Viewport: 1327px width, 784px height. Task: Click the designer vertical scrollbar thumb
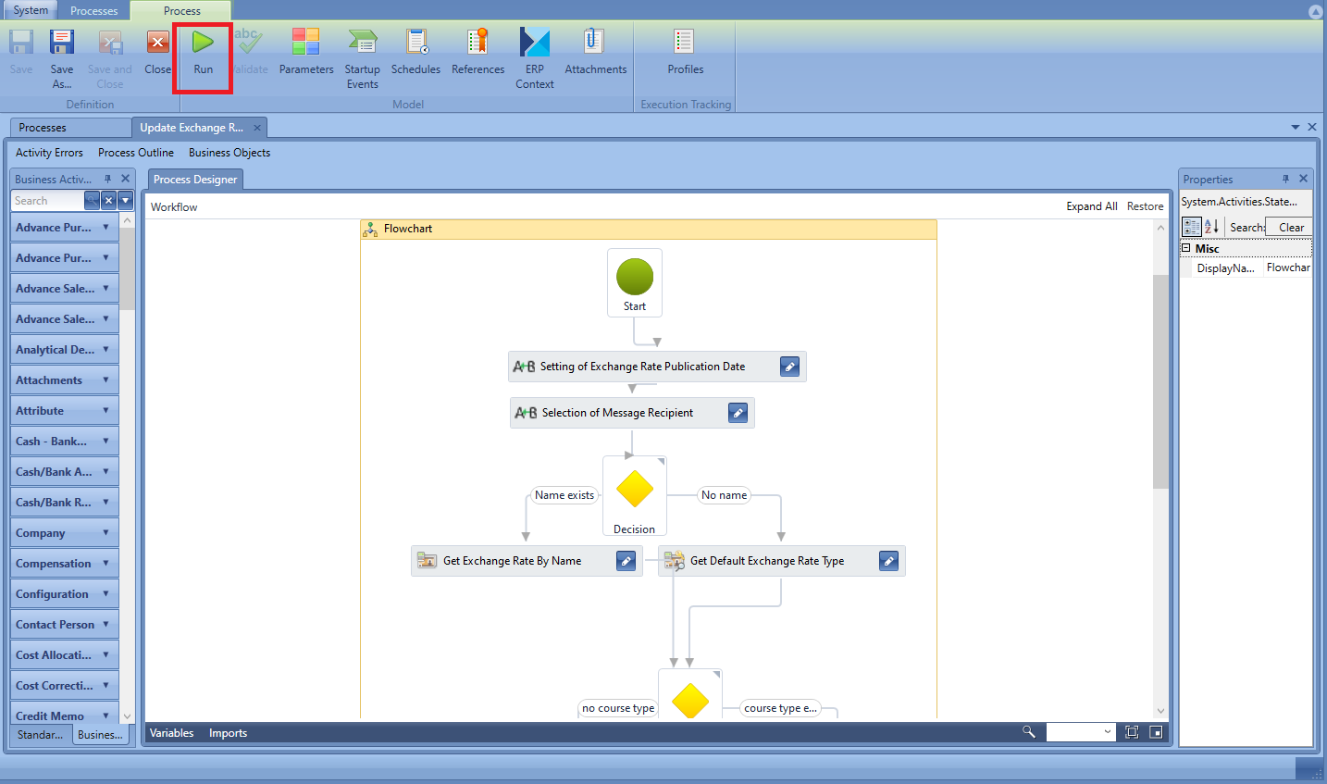(x=1160, y=381)
